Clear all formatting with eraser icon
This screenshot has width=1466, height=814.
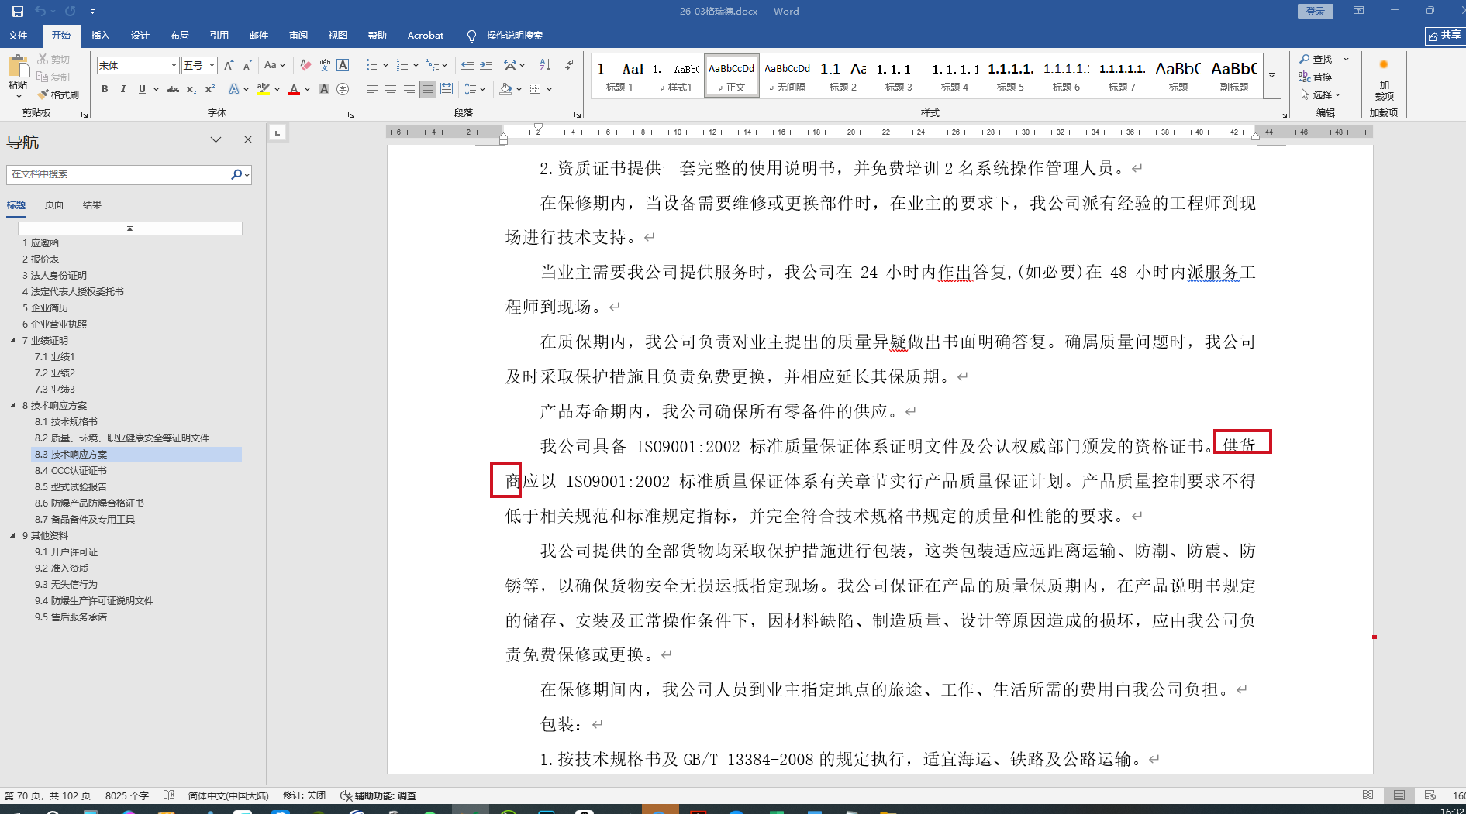click(x=305, y=66)
